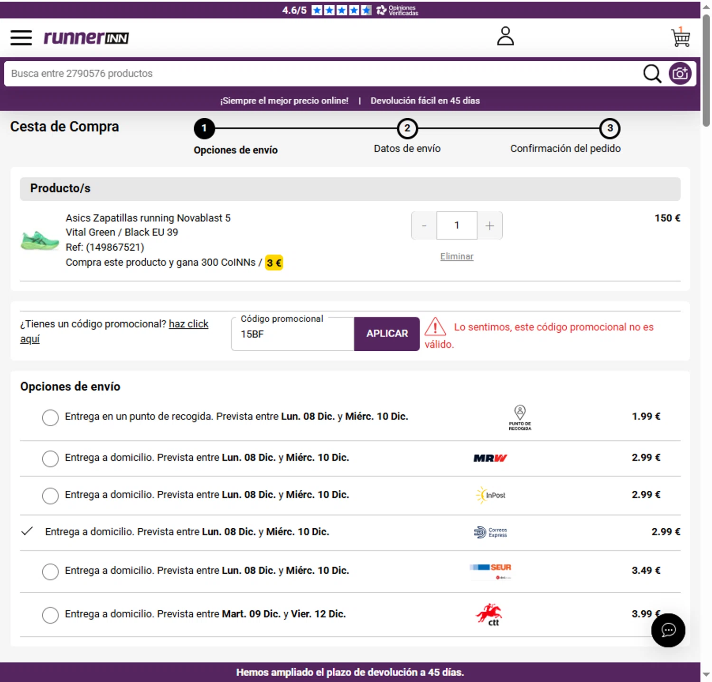Go to the runnerINN homepage logo
Image resolution: width=712 pixels, height=682 pixels.
86,37
